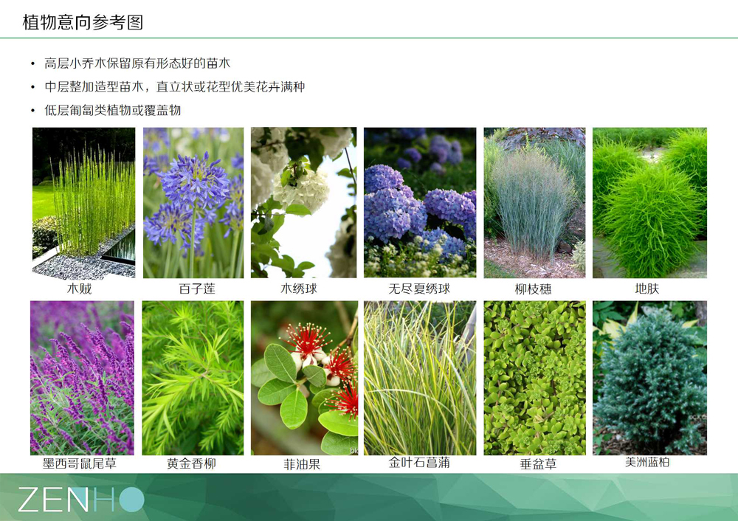
Task: Select the caption 菲油果
Action: (302, 464)
